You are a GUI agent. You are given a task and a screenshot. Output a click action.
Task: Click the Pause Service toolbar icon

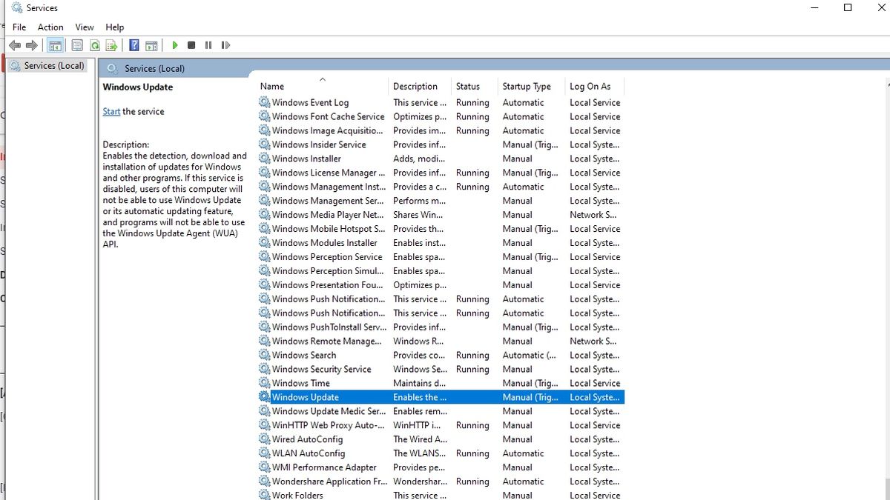(x=208, y=45)
